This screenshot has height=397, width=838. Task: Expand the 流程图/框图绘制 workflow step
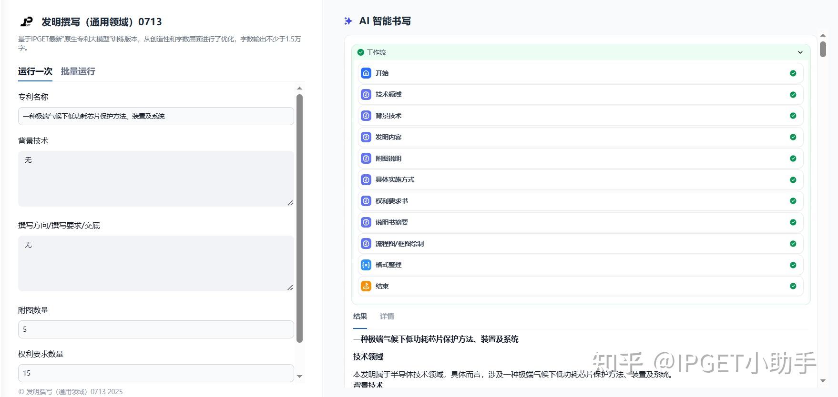[x=580, y=244]
